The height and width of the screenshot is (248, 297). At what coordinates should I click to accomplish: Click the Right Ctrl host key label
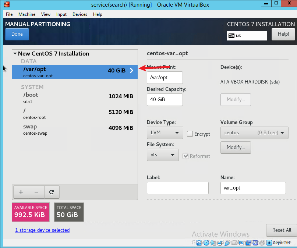pyautogui.click(x=282, y=243)
